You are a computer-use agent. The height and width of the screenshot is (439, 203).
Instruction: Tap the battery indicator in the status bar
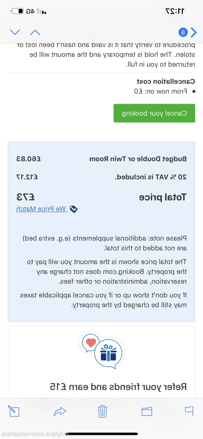pos(17,11)
